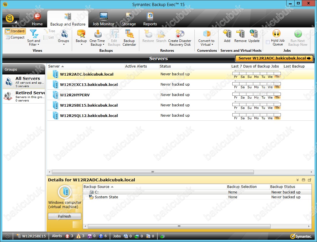Open the Convert to Virtual dropdown
The width and height of the screenshot is (317, 242).
(206, 38)
